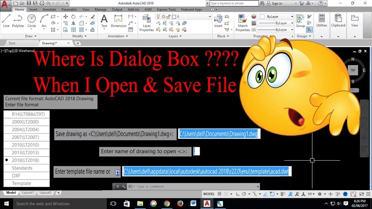Select the Dimension tool
372x209 pixels.
click(118, 21)
